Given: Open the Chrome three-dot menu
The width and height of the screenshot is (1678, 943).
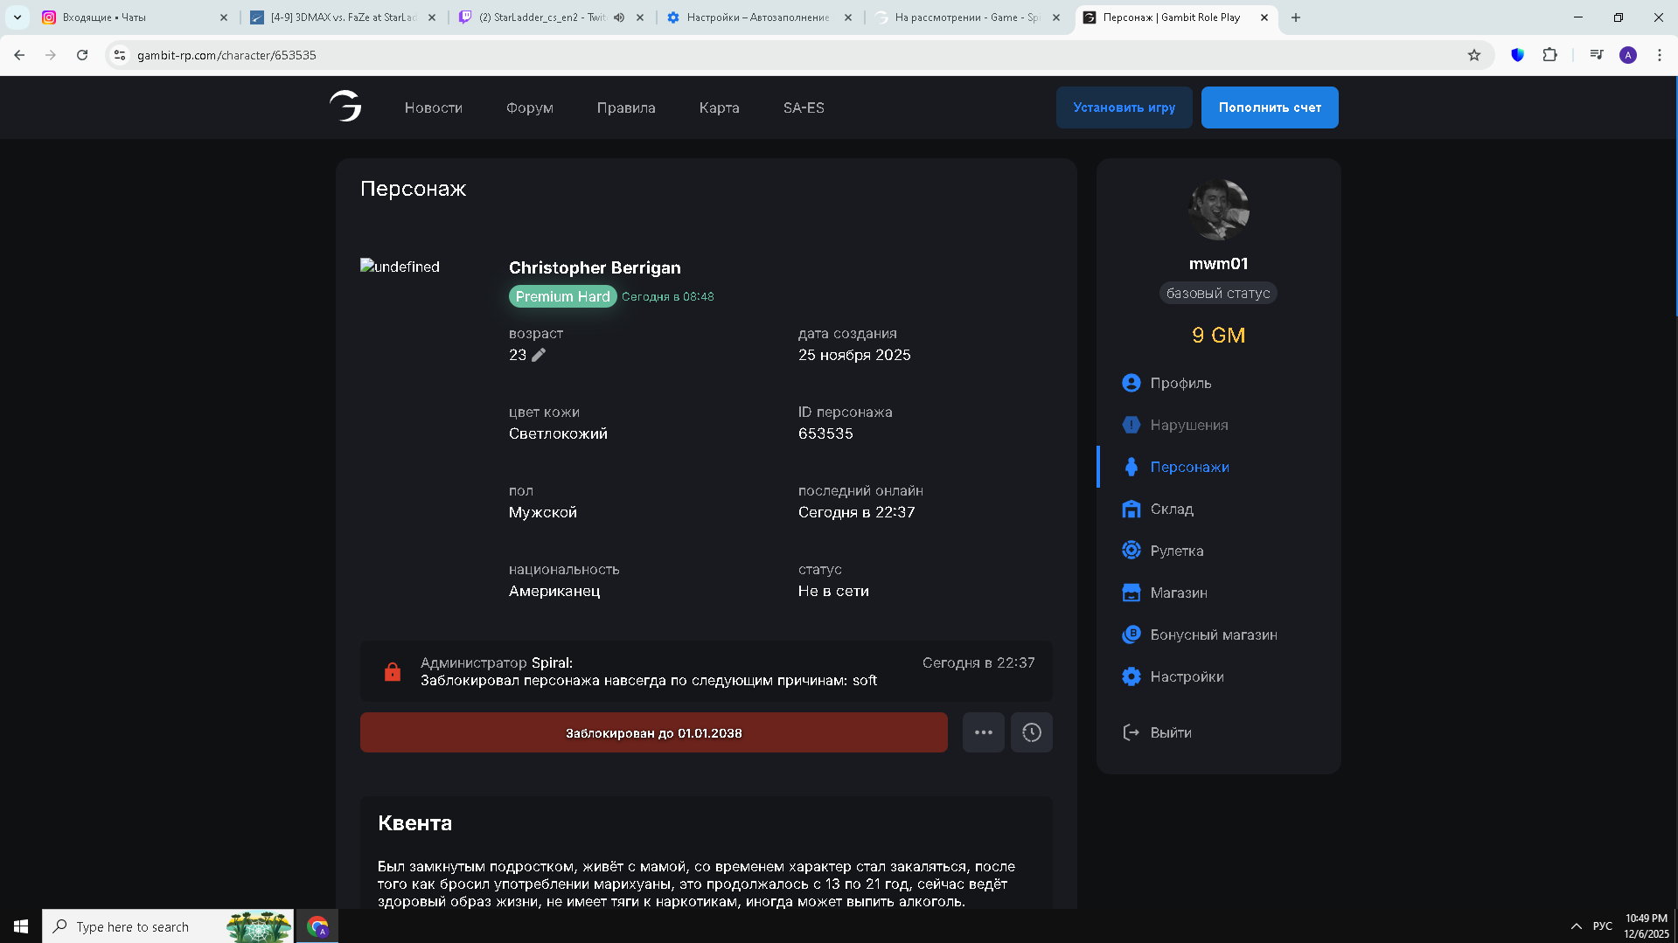Looking at the screenshot, I should [x=1659, y=55].
